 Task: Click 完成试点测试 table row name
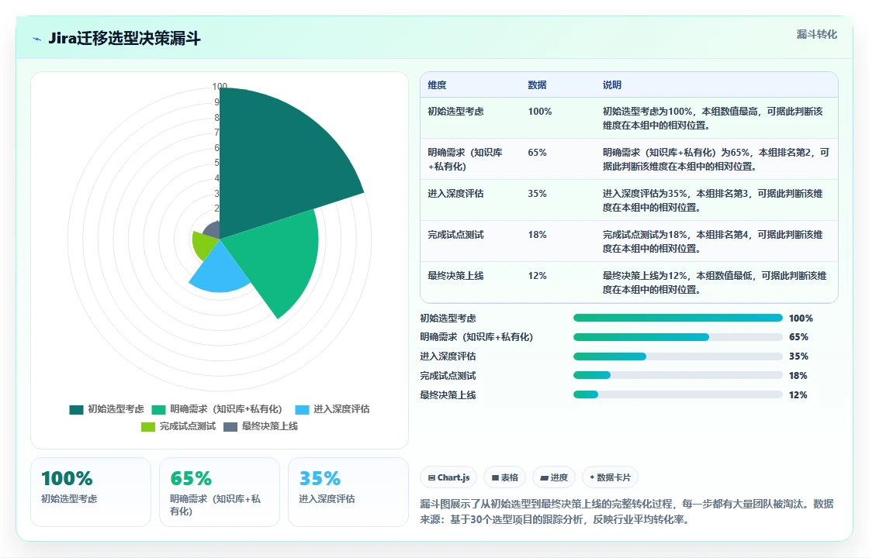(455, 234)
